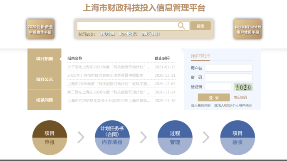Click the page title 上海市财政科技投入信息管理平台
287x161 pixels.
click(x=144, y=8)
